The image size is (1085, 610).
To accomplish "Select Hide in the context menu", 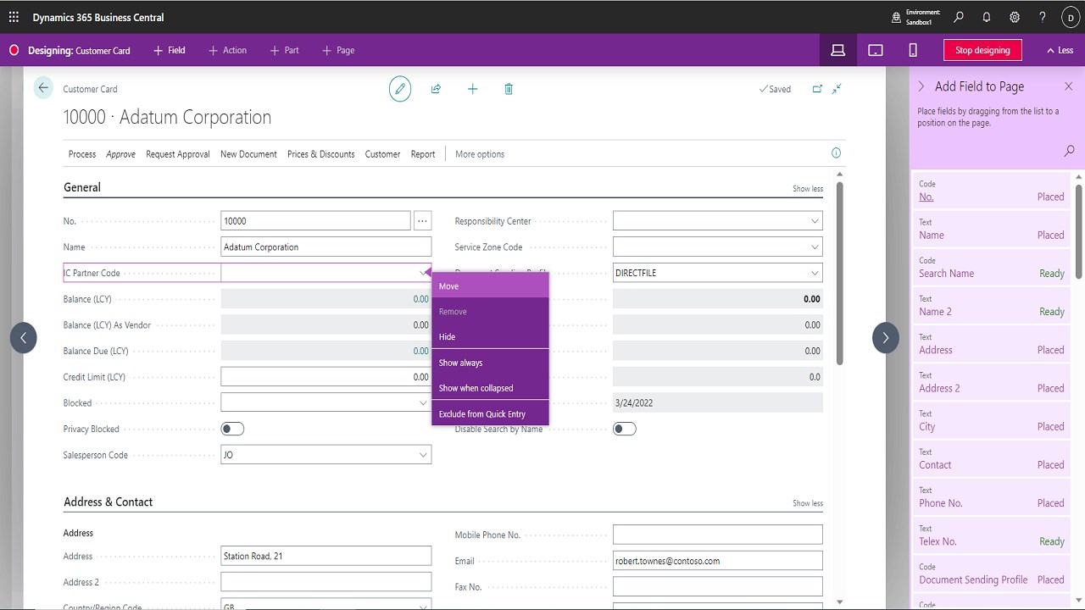I will pyautogui.click(x=491, y=336).
